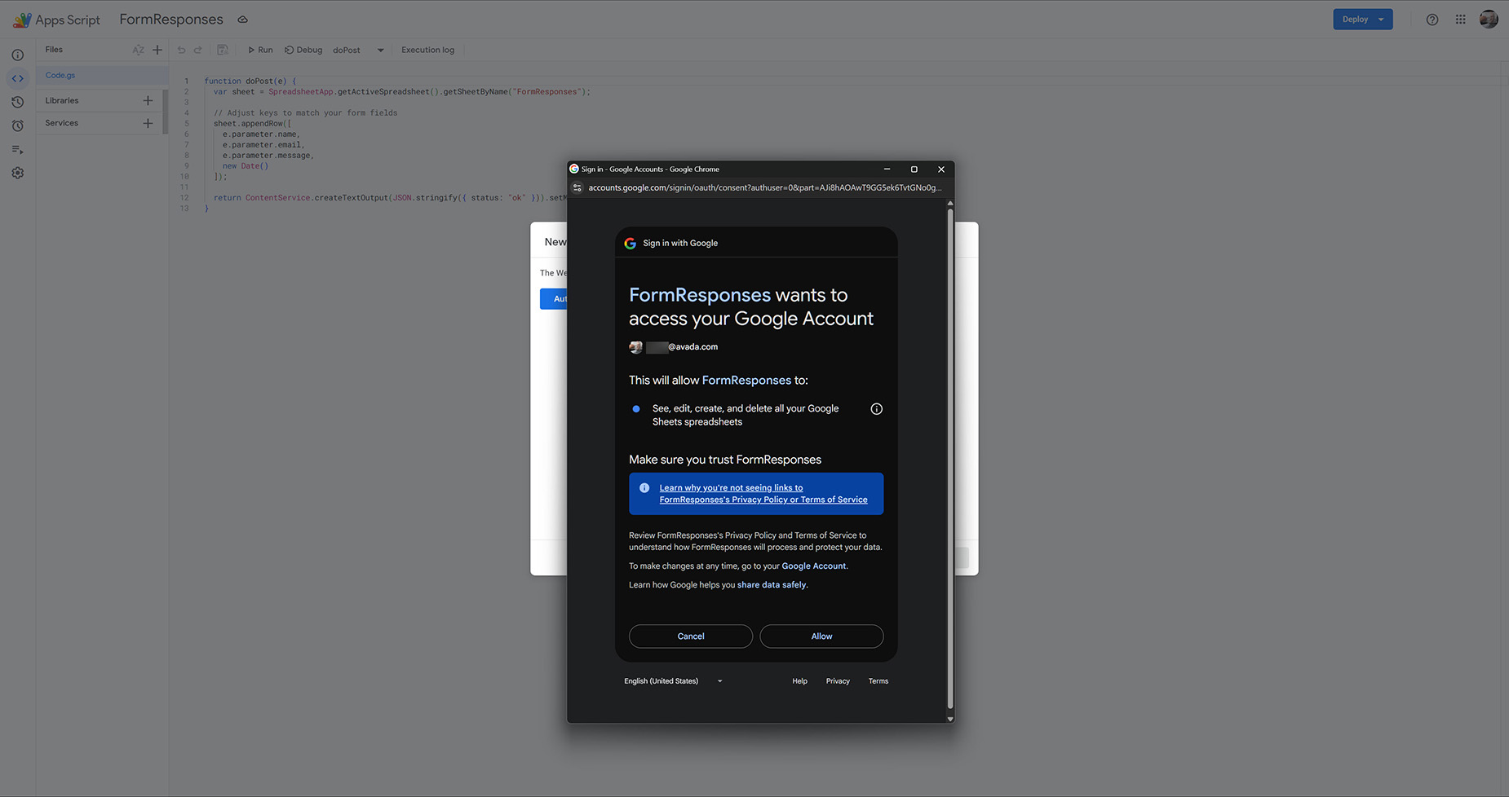Click the Help link in popup footer
1509x797 pixels.
[x=799, y=681]
